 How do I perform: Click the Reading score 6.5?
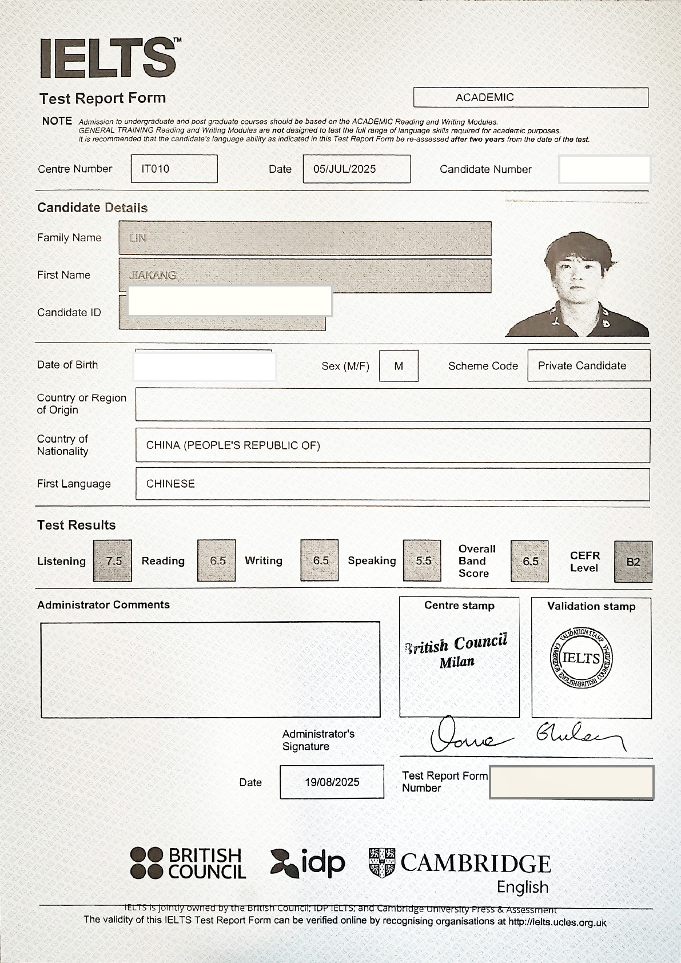point(216,561)
